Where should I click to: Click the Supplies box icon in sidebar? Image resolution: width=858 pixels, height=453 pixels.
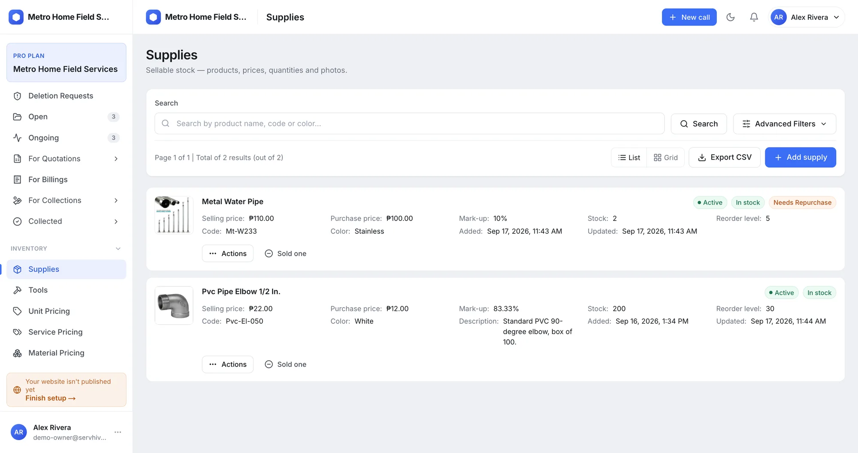(x=17, y=269)
